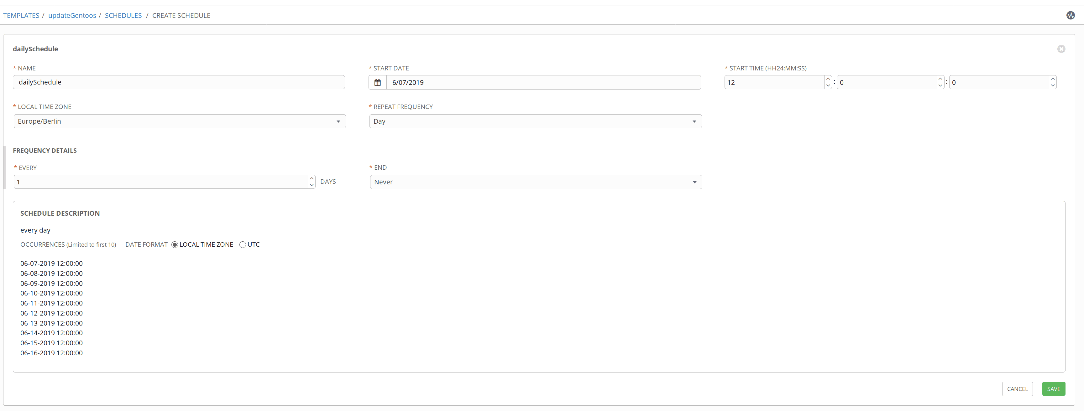Cancel schedule creation
Image resolution: width=1084 pixels, height=411 pixels.
tap(1017, 389)
